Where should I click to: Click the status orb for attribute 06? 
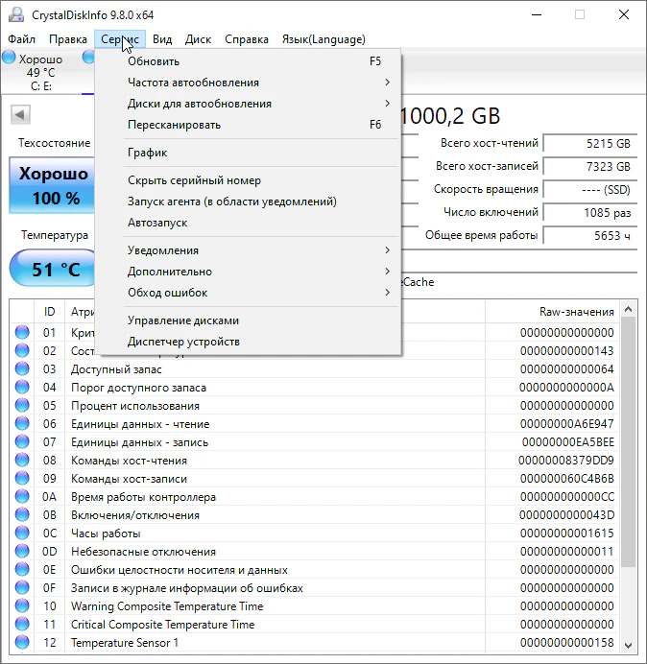(x=22, y=424)
